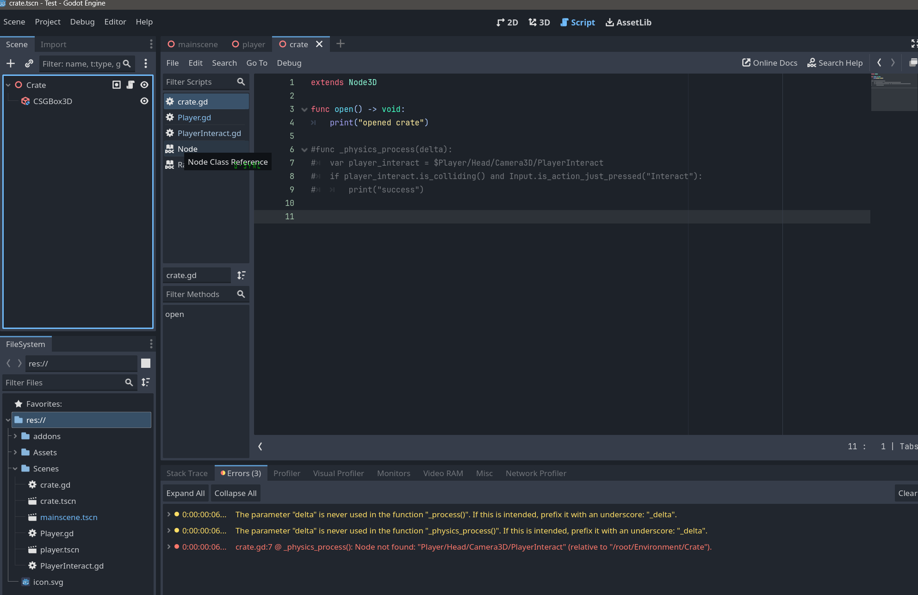Open the AssetLib workspace
The width and height of the screenshot is (918, 595).
click(x=628, y=22)
